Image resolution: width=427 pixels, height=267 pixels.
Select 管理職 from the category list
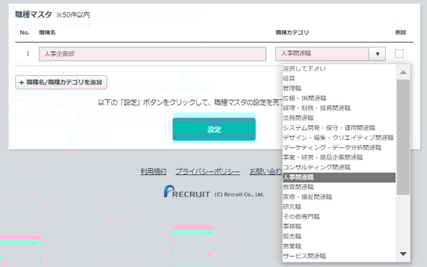tap(339, 88)
